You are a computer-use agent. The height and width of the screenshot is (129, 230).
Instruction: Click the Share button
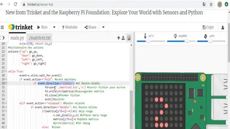91,27
